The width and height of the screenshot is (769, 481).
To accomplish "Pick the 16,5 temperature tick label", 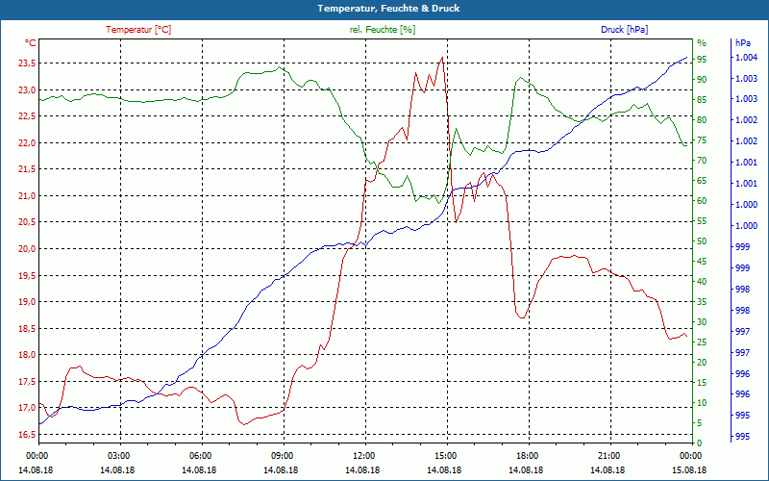I will (x=27, y=435).
